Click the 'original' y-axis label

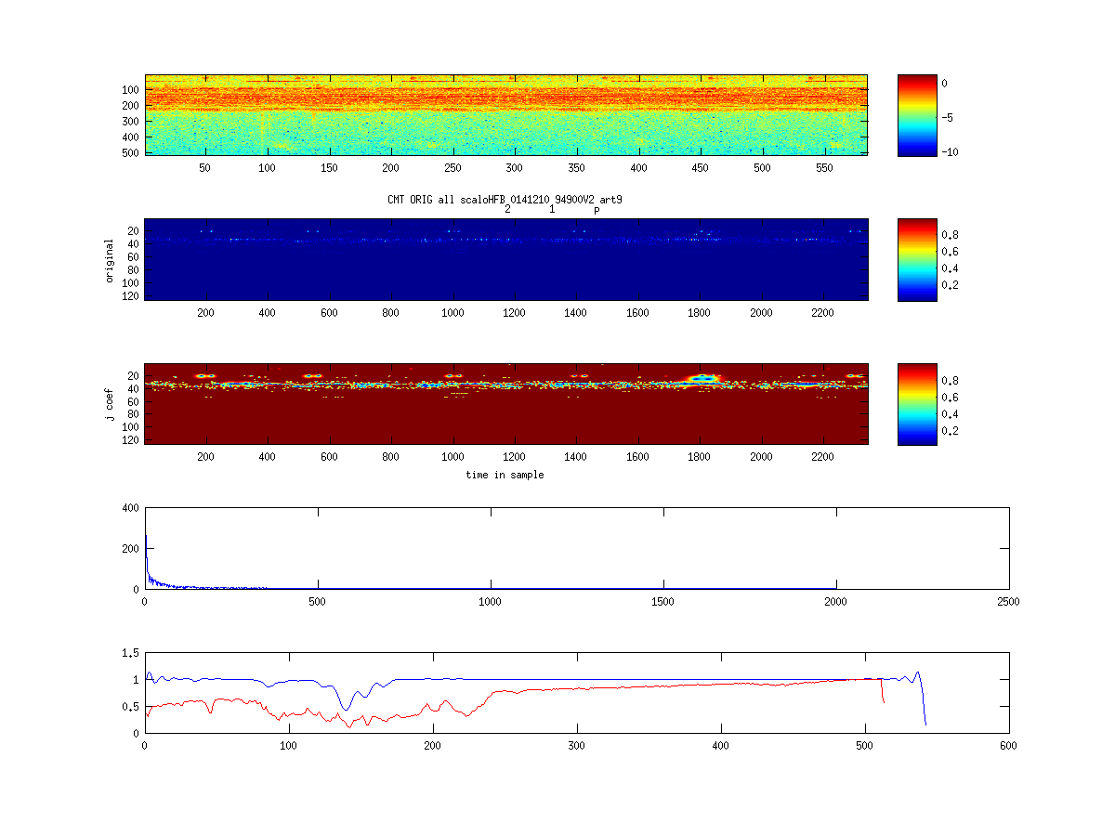click(x=110, y=260)
